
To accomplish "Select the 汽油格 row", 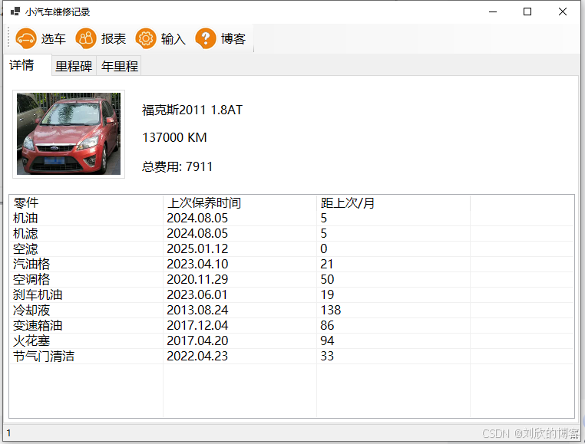I will coord(292,264).
